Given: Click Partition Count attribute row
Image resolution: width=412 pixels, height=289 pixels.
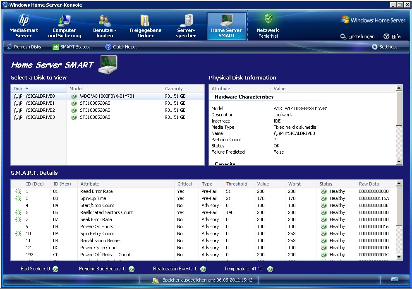Looking at the screenshot, I should click(x=302, y=140).
